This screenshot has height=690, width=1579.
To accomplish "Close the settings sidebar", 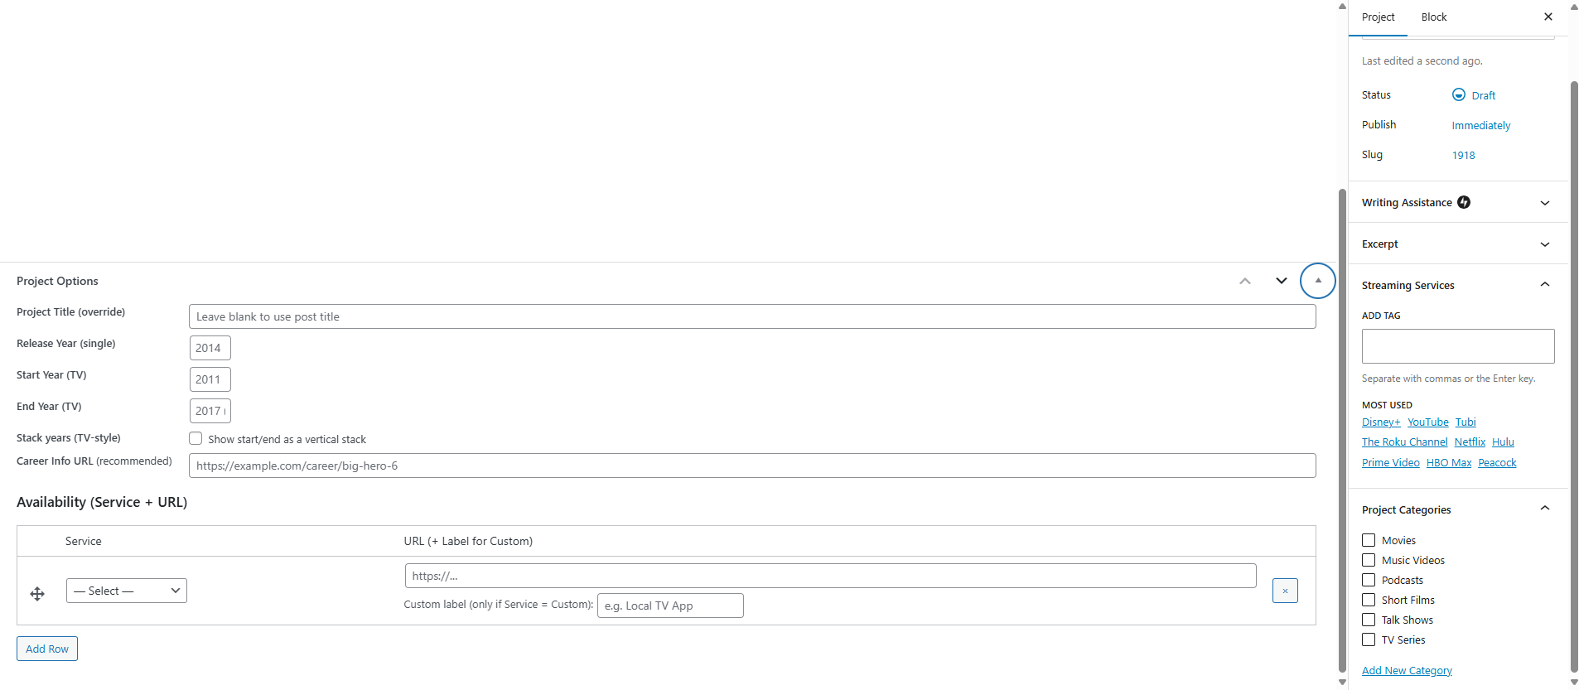I will 1548,17.
